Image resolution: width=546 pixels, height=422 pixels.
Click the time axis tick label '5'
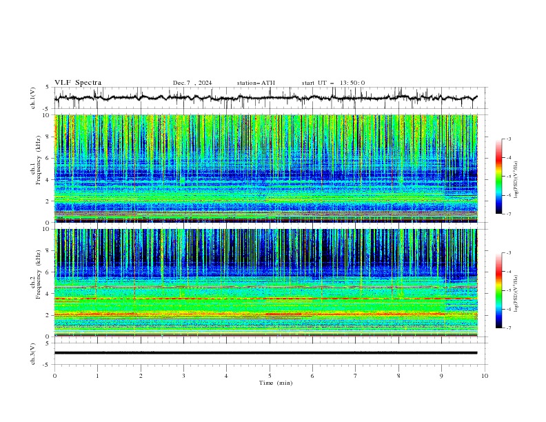coord(270,376)
